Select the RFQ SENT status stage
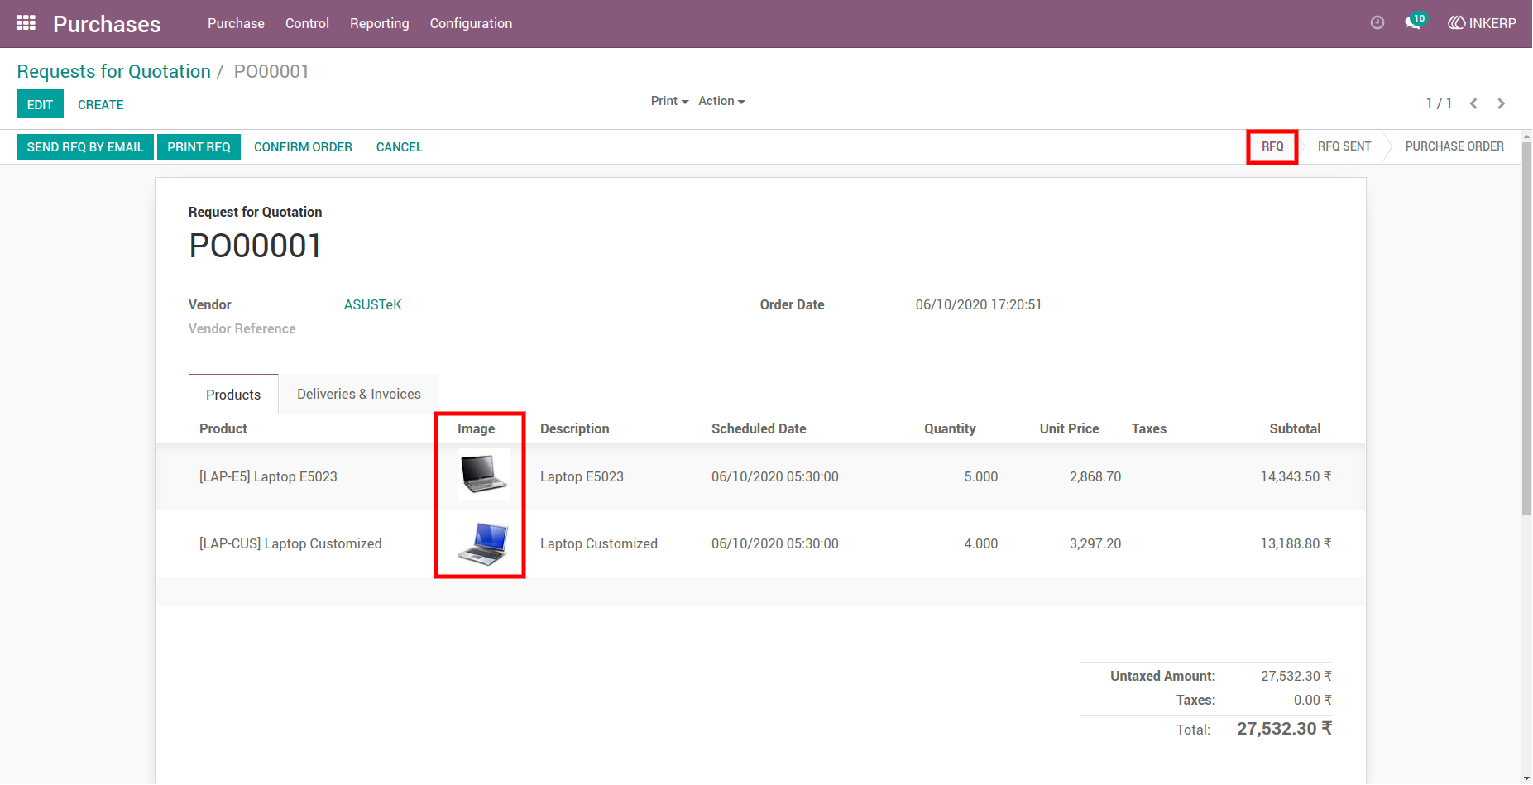 pos(1344,146)
